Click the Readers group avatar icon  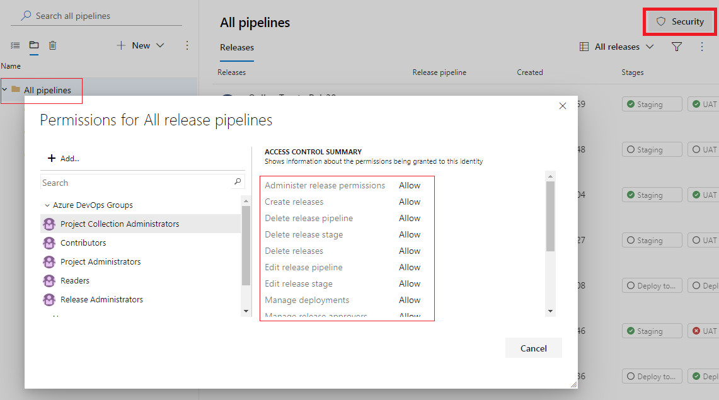coord(49,280)
